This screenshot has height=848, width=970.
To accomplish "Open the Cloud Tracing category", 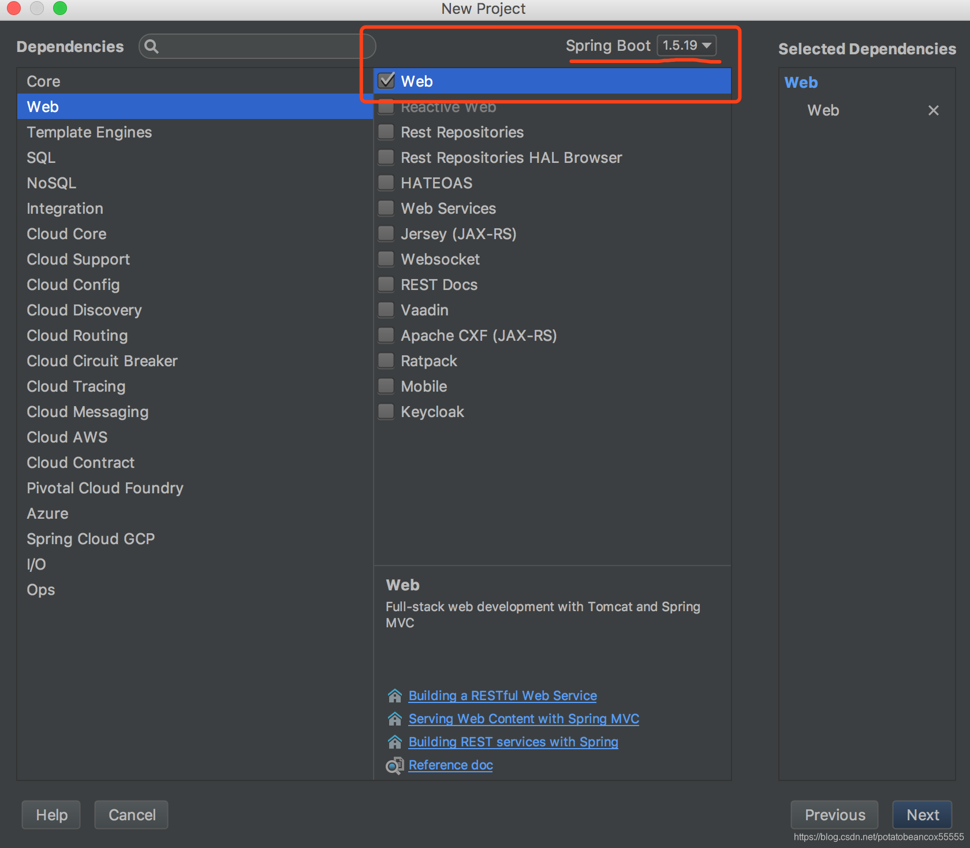I will coord(195,386).
